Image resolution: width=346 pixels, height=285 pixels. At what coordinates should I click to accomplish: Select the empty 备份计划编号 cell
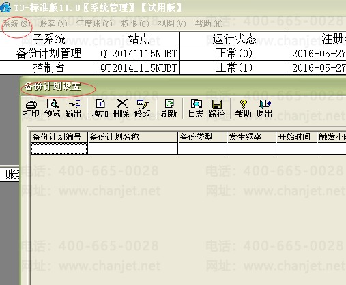(x=59, y=149)
